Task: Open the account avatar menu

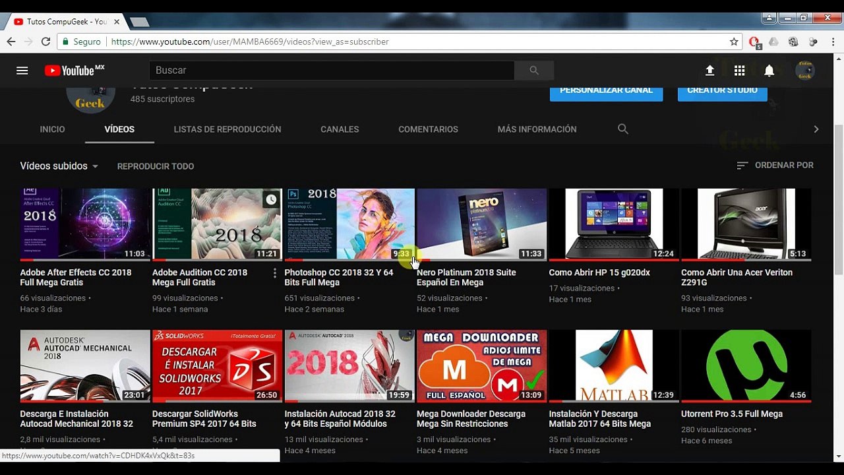Action: (x=804, y=71)
